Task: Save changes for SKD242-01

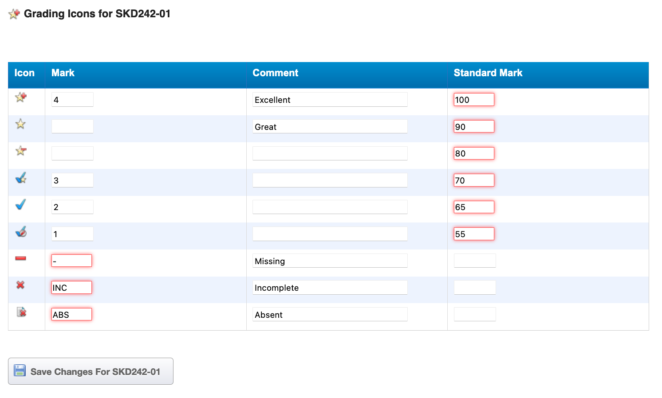Action: (91, 371)
